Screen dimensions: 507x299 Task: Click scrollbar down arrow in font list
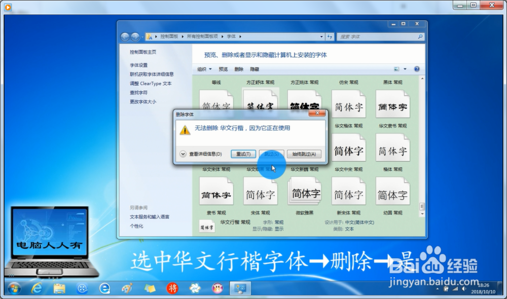(422, 214)
